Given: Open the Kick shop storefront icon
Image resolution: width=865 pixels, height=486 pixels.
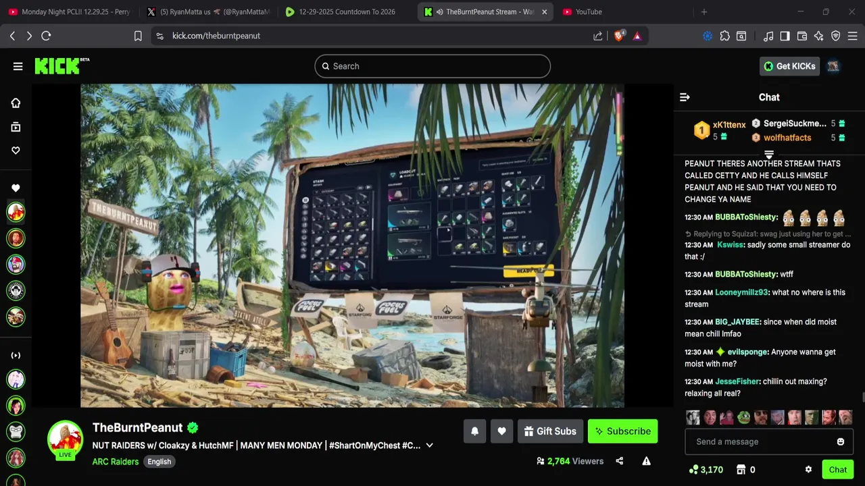Looking at the screenshot, I should (741, 470).
